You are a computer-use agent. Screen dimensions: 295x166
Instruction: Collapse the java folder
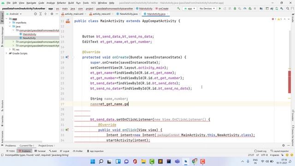pos(10,26)
